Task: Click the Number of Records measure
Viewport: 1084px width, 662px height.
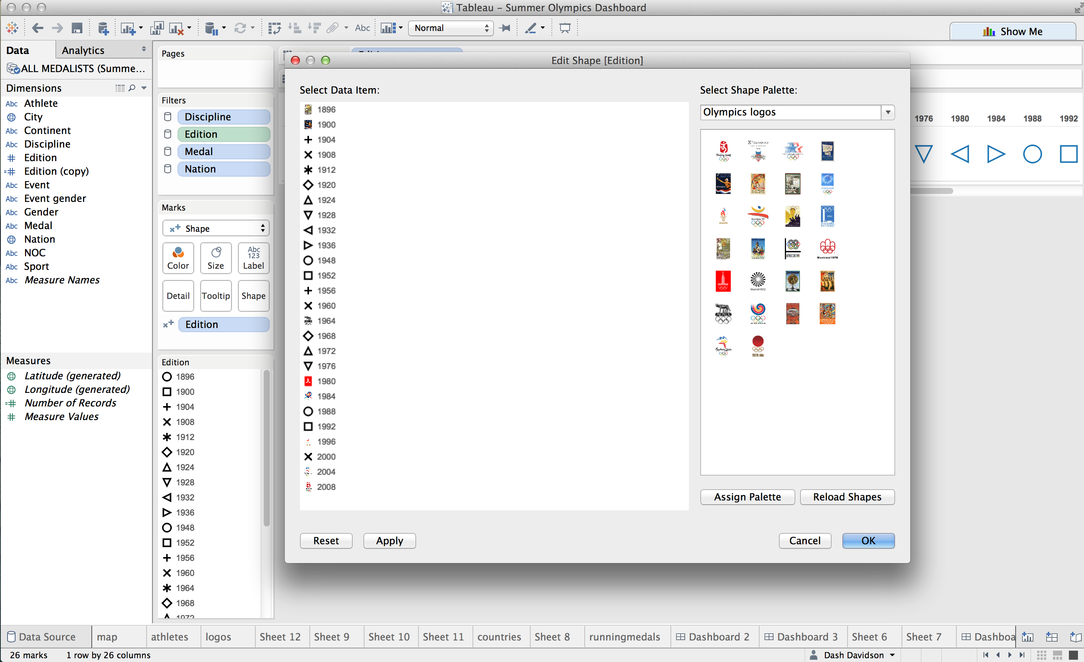Action: [70, 403]
